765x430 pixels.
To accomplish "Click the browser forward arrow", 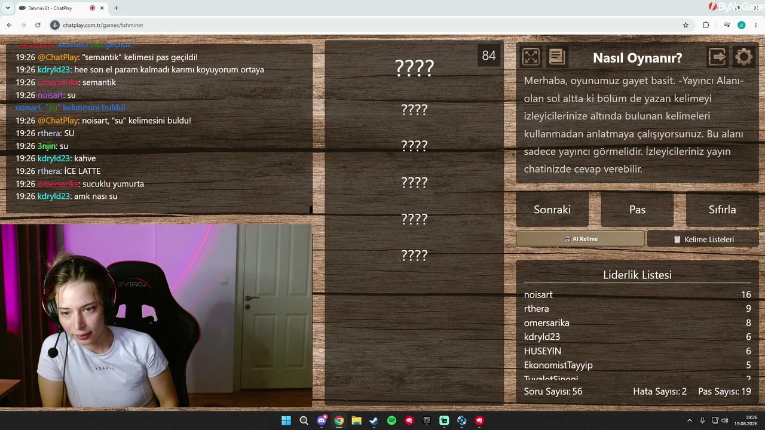I will [x=23, y=25].
